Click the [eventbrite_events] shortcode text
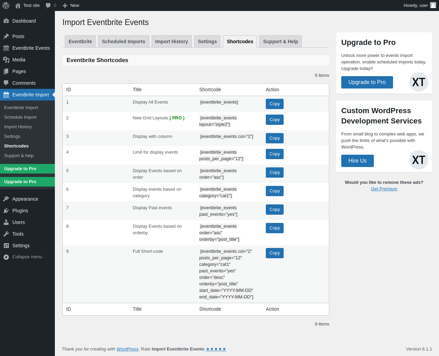Image resolution: width=439 pixels, height=356 pixels. click(x=219, y=102)
